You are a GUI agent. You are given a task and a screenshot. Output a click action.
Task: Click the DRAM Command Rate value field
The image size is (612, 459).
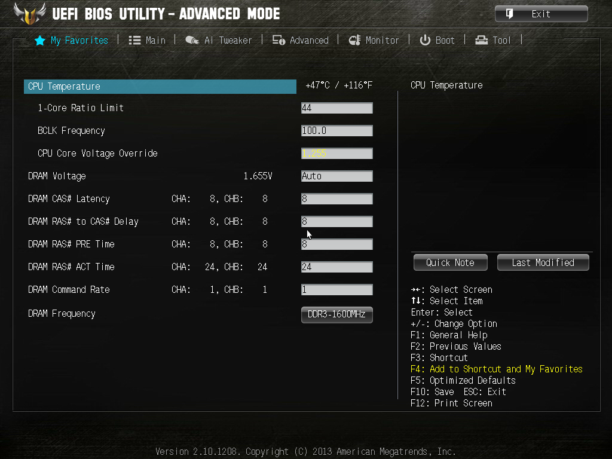pyautogui.click(x=337, y=290)
